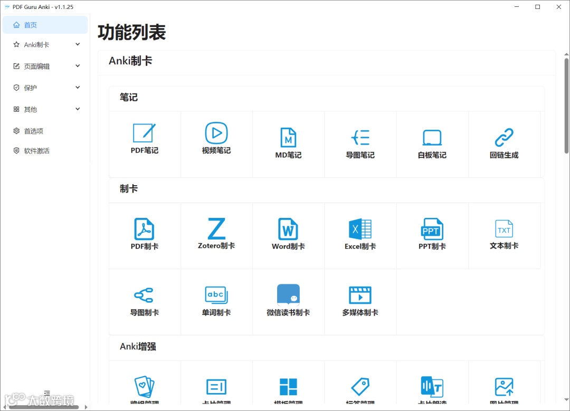Select the 单词制卡 vocabulary tool

coord(216,301)
